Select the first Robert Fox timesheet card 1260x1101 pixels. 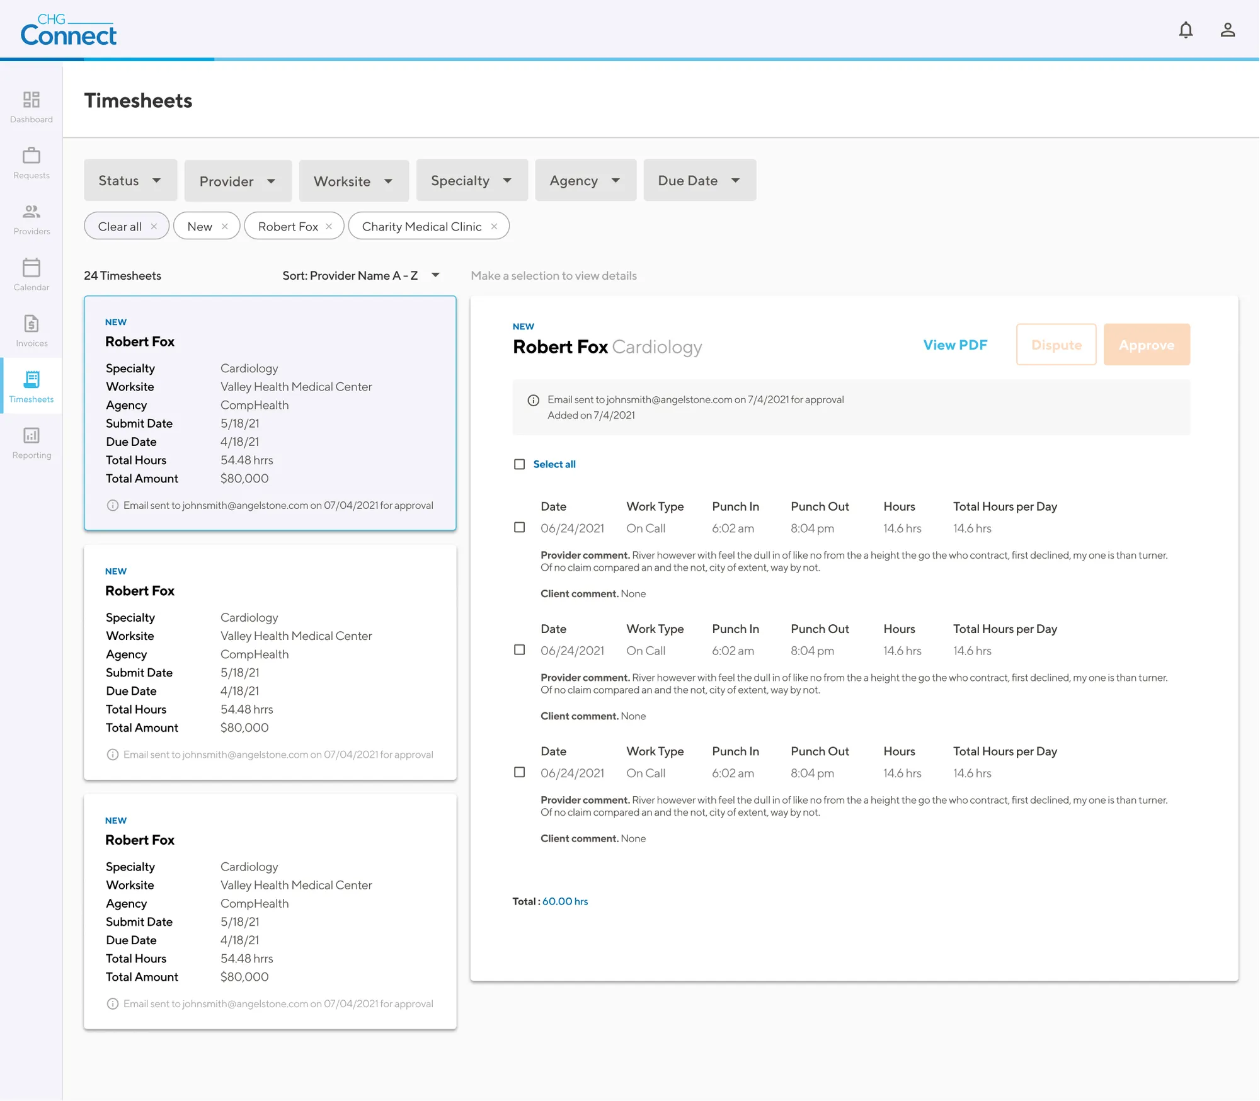(x=270, y=413)
